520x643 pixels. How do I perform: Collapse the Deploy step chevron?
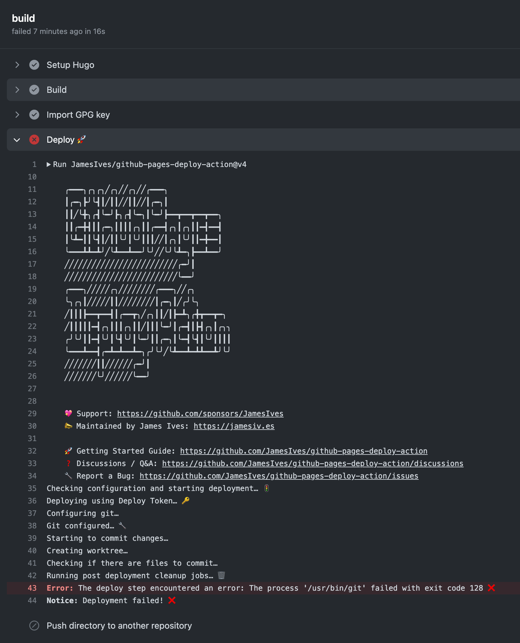coord(17,140)
